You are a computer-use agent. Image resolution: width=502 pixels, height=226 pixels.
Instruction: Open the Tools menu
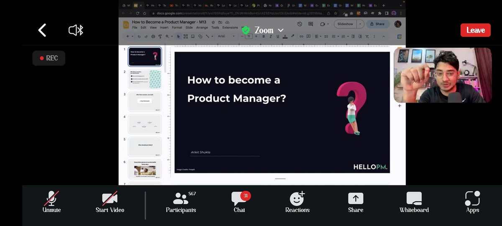(215, 28)
